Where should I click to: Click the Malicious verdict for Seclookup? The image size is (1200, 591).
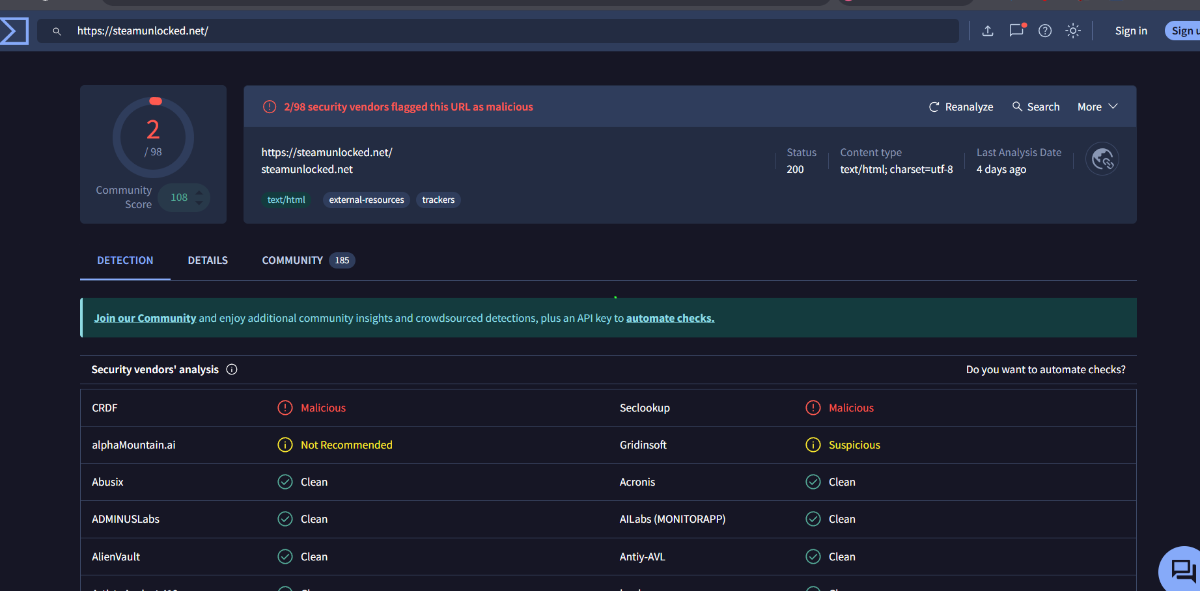click(851, 408)
